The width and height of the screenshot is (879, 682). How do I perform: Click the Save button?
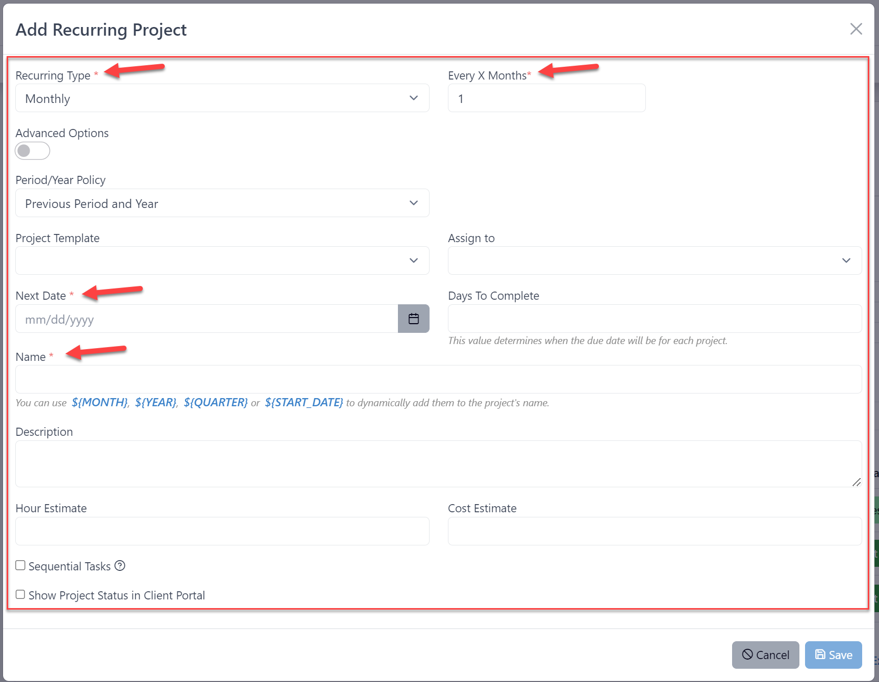click(833, 654)
